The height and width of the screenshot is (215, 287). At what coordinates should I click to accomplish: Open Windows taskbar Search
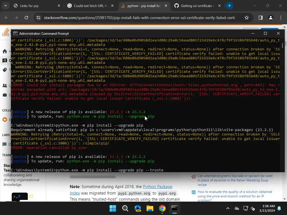[125, 208]
